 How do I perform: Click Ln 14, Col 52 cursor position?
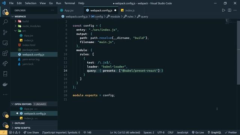(125, 132)
